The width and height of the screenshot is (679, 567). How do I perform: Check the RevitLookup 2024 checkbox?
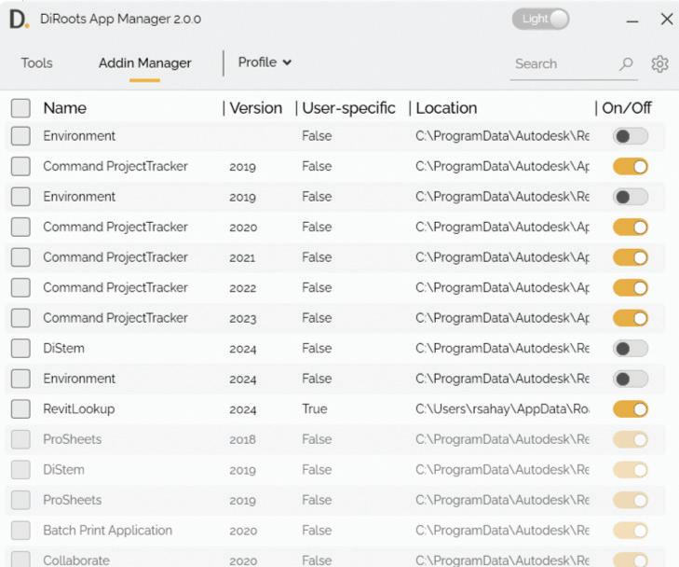20,409
